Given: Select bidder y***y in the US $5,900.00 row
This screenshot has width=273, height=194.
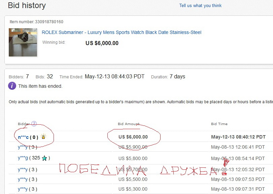Looking at the screenshot, I should coord(23,147).
